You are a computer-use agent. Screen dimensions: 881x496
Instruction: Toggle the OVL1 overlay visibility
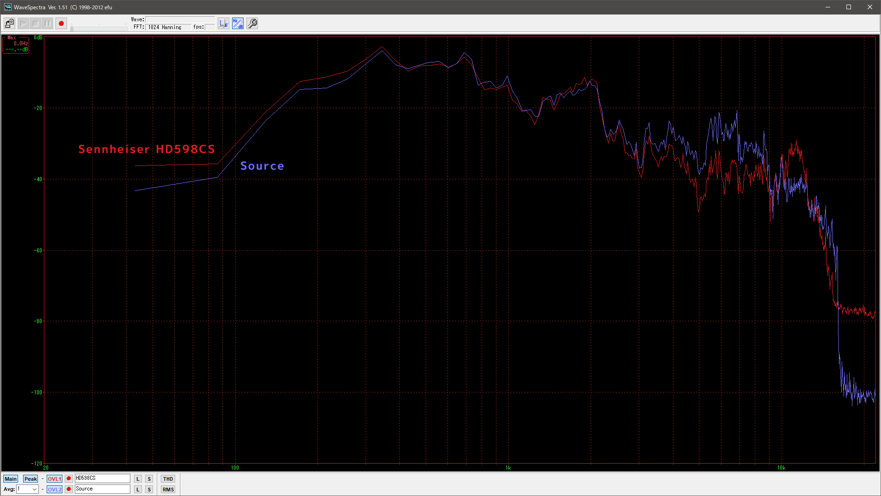pyautogui.click(x=54, y=479)
